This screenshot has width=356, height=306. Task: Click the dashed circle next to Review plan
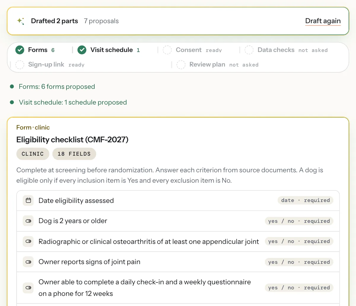[181, 64]
